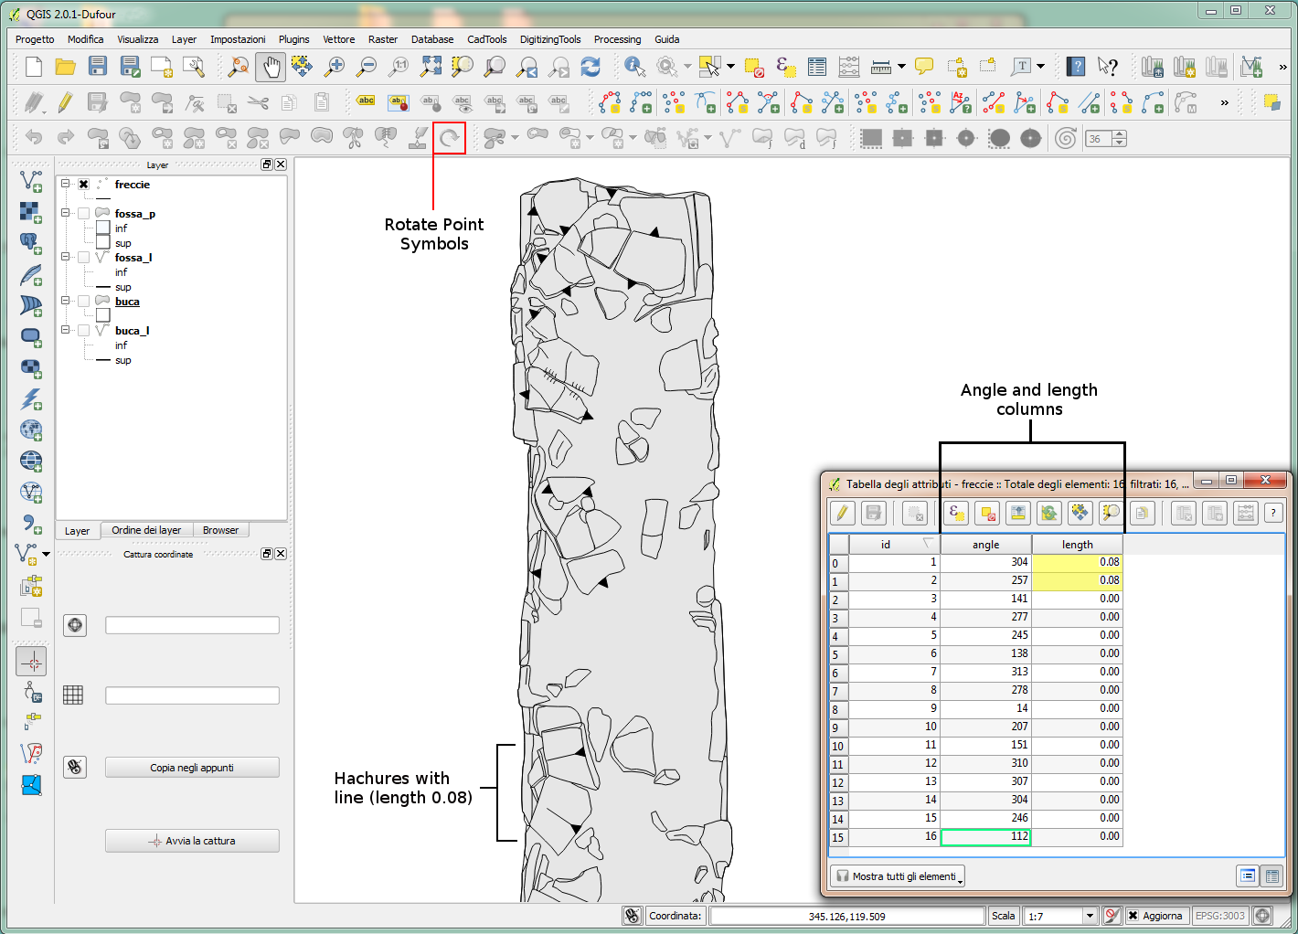Viewport: 1298px width, 934px height.
Task: Activate the Pan Map hand tool
Action: tap(271, 67)
